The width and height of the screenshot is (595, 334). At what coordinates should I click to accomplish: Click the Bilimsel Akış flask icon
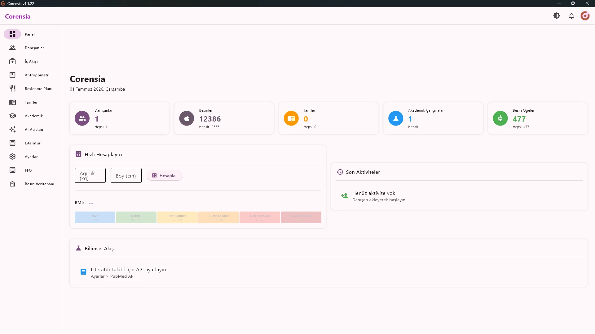pyautogui.click(x=78, y=248)
